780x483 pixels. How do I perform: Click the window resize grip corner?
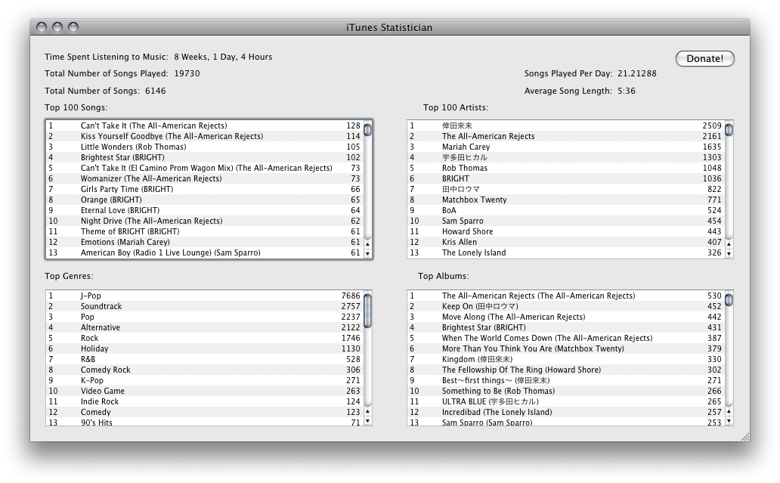click(x=745, y=437)
